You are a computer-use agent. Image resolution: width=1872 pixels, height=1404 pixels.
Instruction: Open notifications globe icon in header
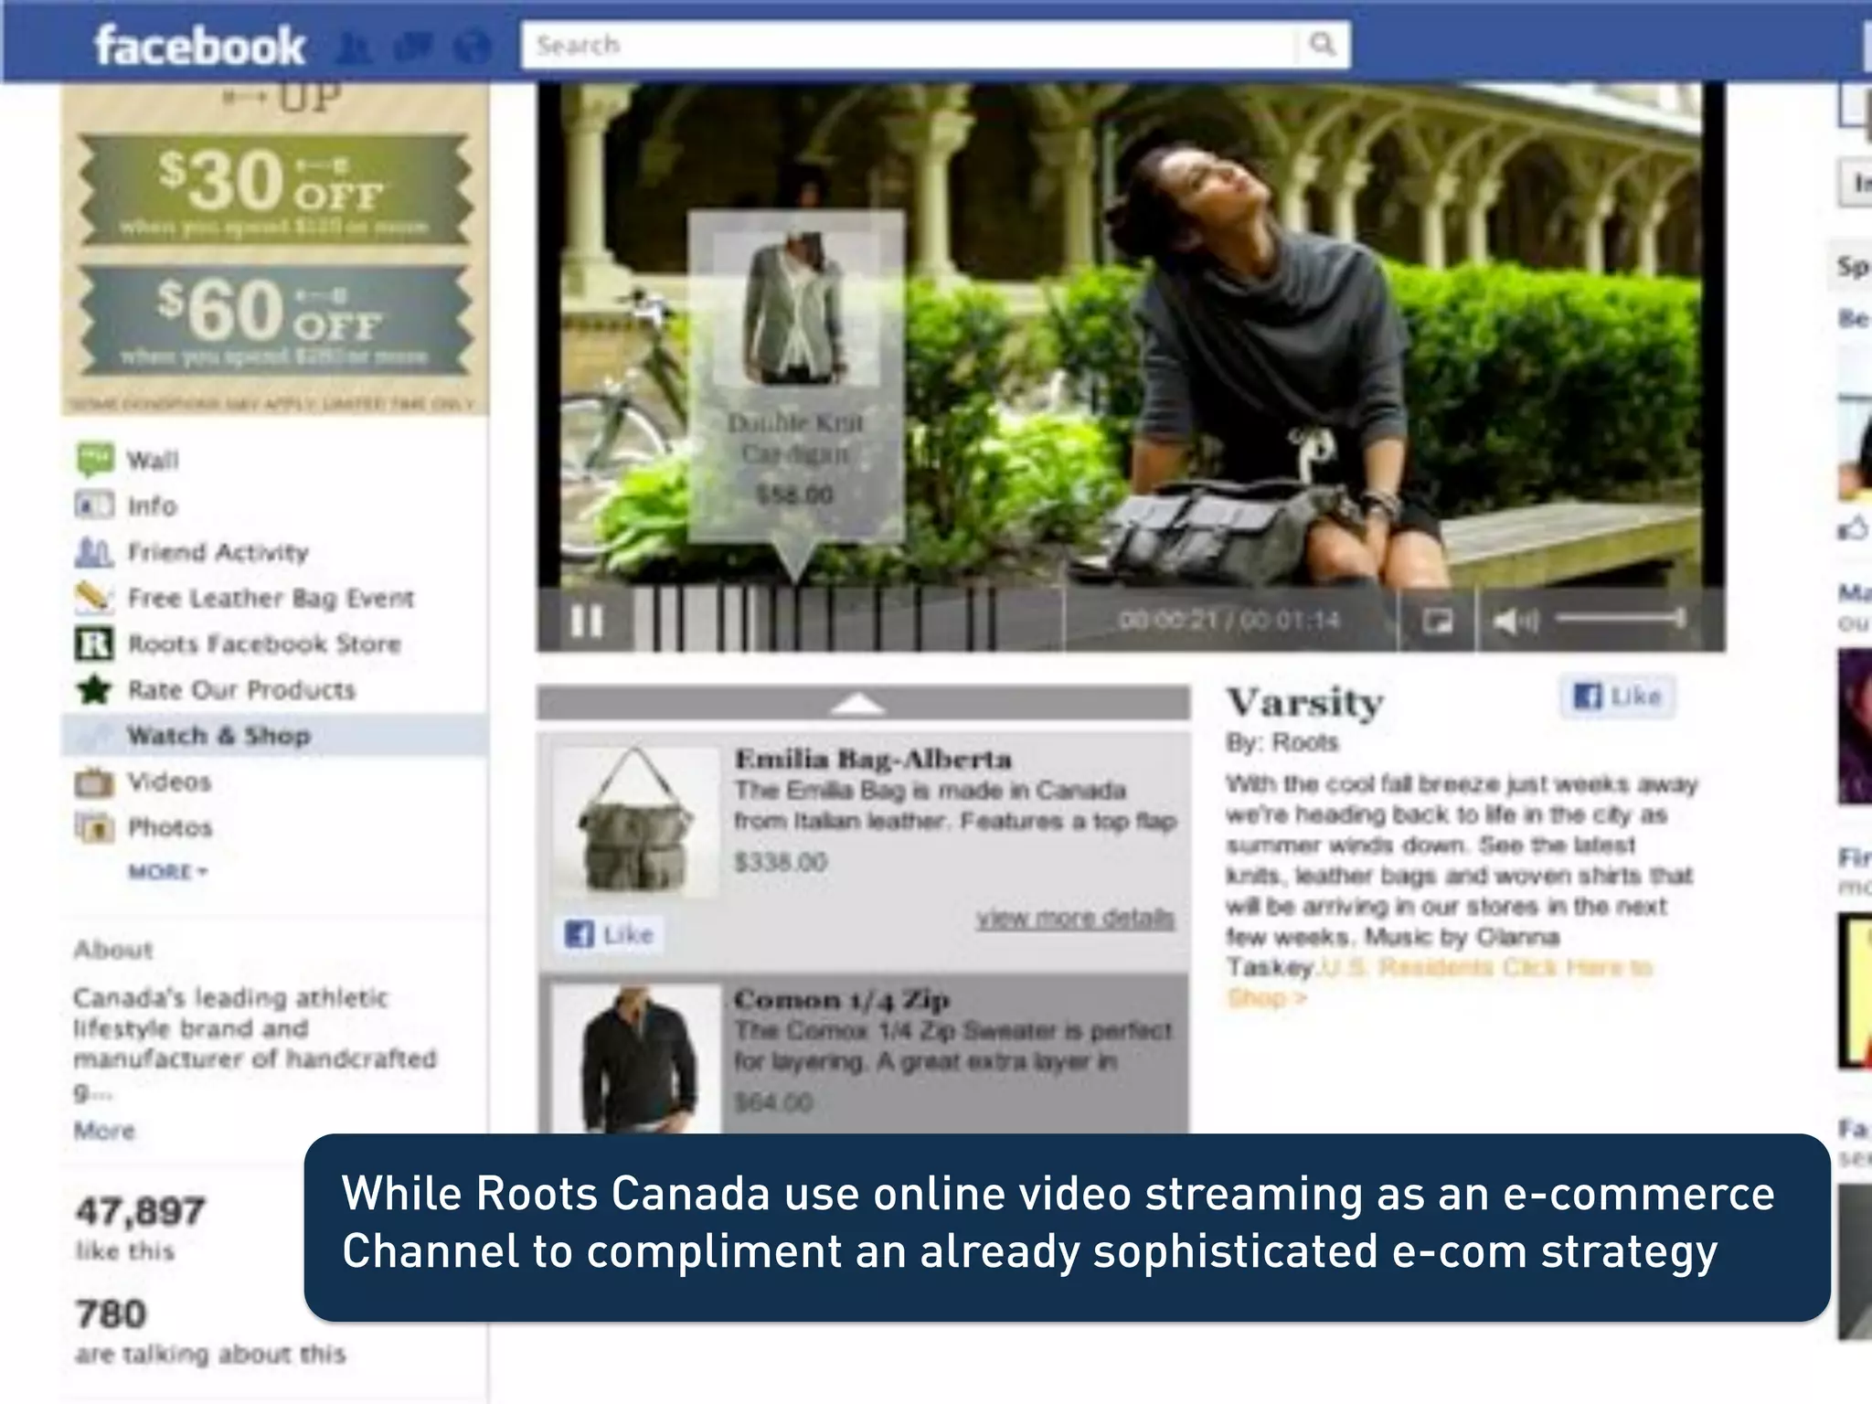pyautogui.click(x=473, y=48)
